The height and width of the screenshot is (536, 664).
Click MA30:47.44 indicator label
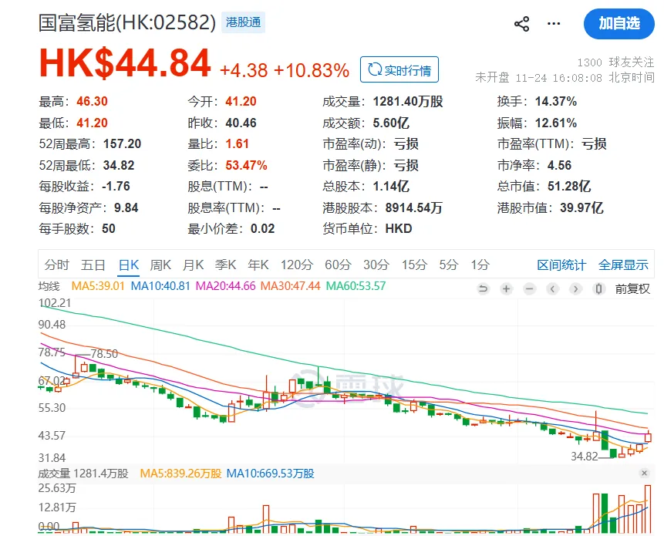290,286
